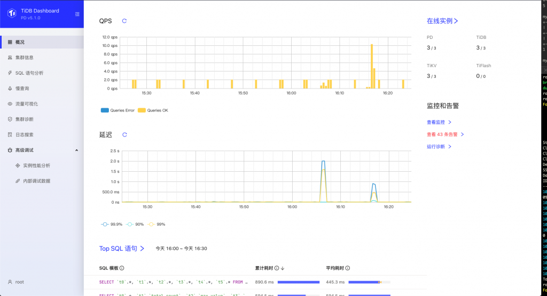Click the PD 3/3 instance count
Viewport: 547px width, 296px height.
point(432,47)
